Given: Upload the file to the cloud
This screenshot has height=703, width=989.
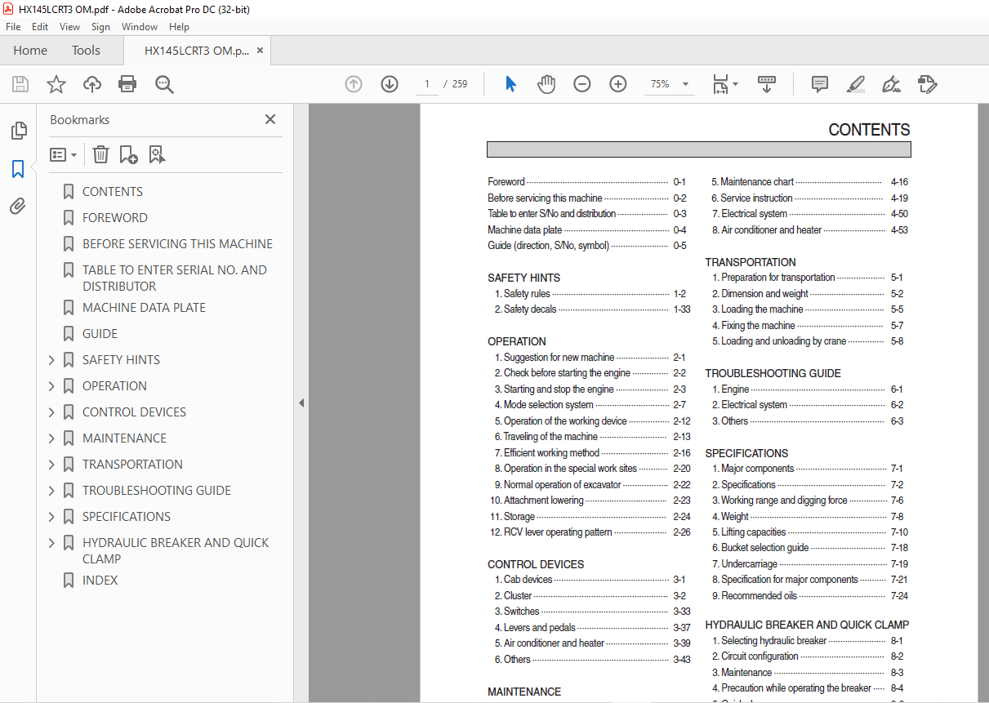Looking at the screenshot, I should tap(92, 84).
